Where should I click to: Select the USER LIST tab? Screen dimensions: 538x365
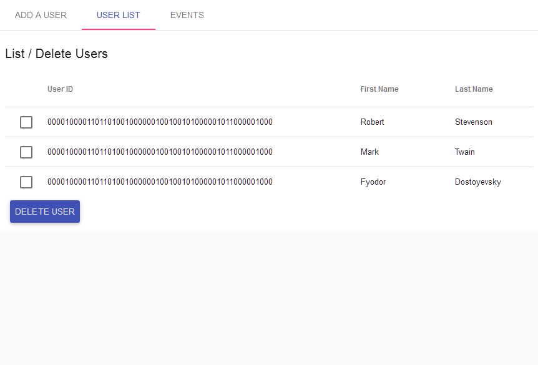118,15
